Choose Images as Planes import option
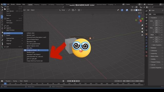This screenshot has height=92, width=164. (x=36, y=50)
